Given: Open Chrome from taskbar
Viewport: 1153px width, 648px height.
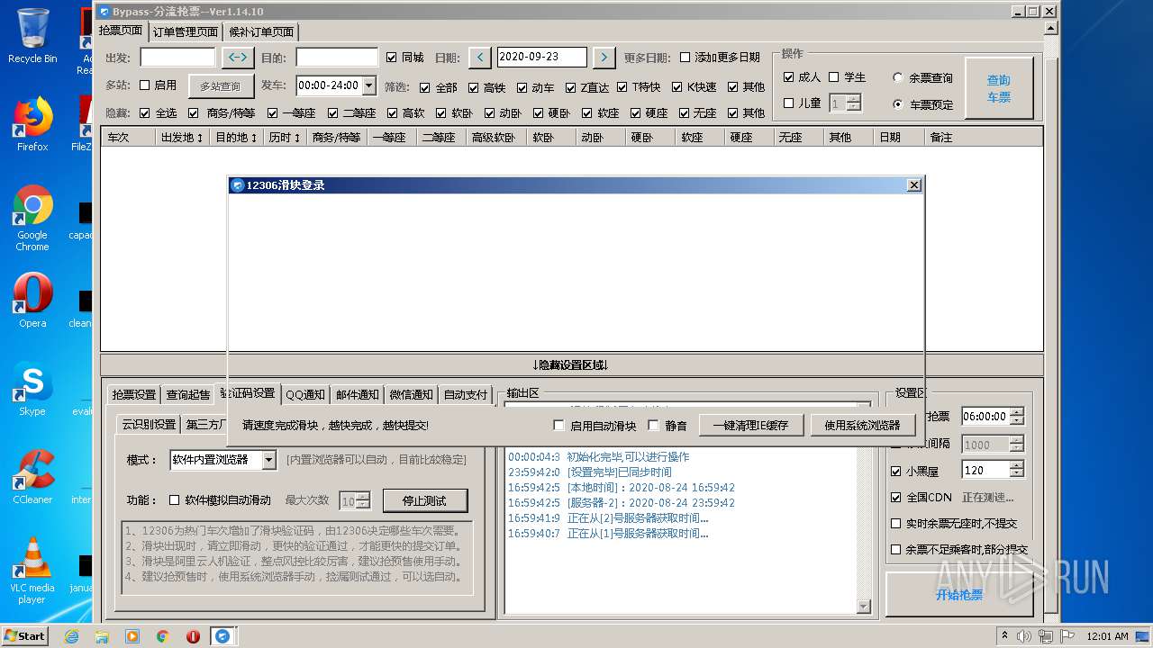Looking at the screenshot, I should 163,636.
